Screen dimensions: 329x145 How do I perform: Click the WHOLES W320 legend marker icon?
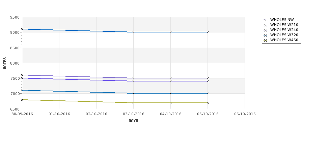[266, 35]
